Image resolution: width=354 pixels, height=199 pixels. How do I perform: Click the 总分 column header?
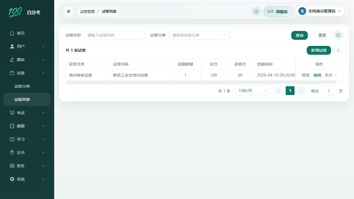214,64
